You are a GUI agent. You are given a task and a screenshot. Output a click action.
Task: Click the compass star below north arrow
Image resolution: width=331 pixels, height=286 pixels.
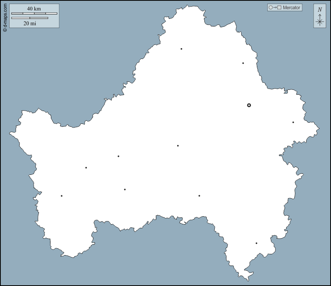(319, 22)
